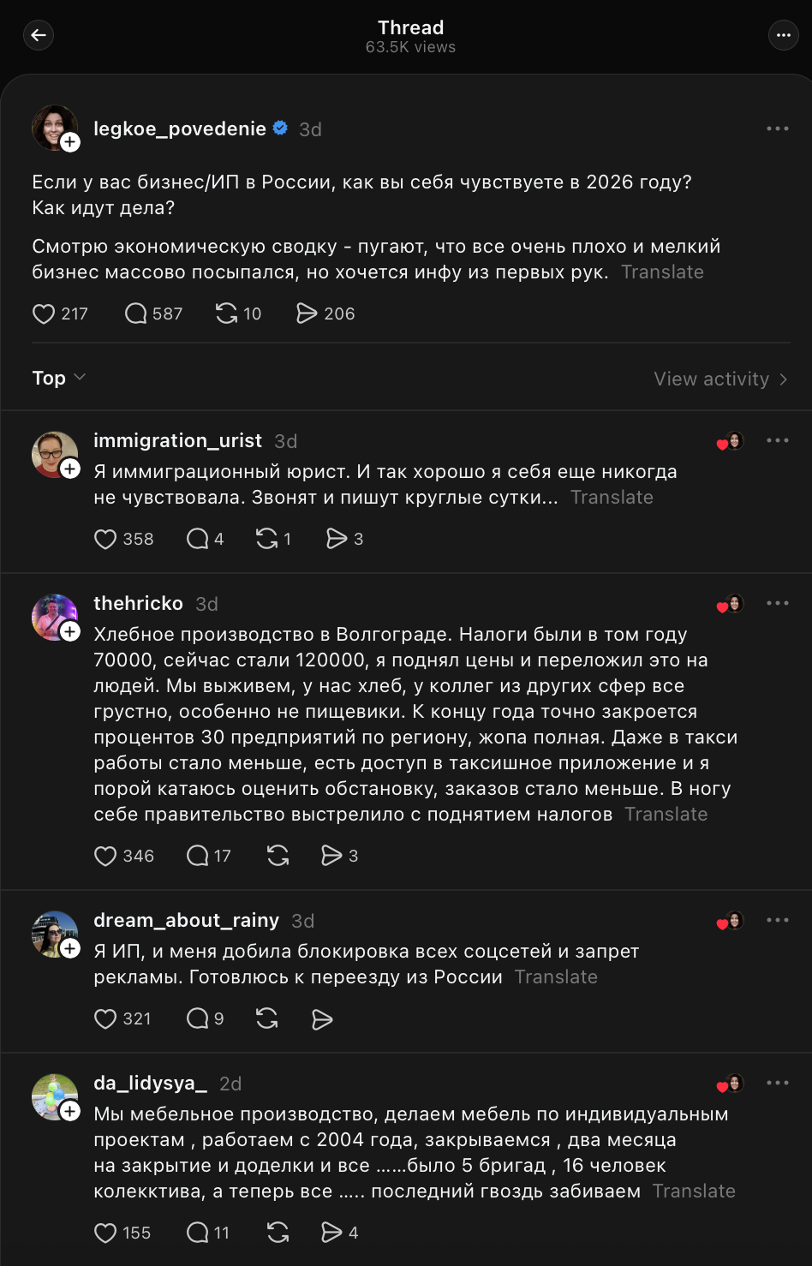This screenshot has height=1266, width=812.
Task: Translate the thehricko comment
Action: (666, 815)
